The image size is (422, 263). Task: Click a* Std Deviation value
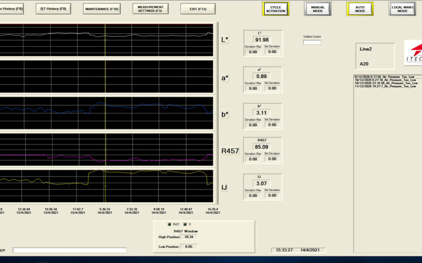tap(272, 88)
